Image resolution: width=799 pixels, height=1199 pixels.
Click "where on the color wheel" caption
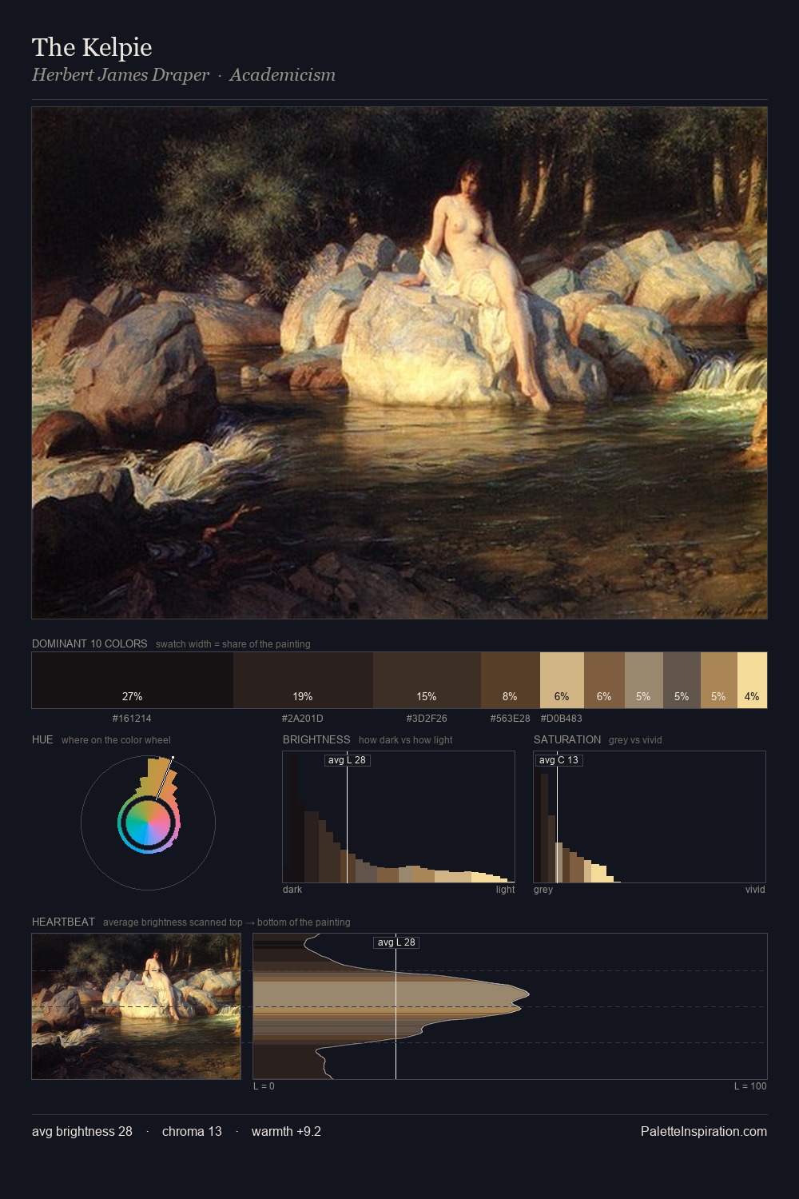pos(116,740)
